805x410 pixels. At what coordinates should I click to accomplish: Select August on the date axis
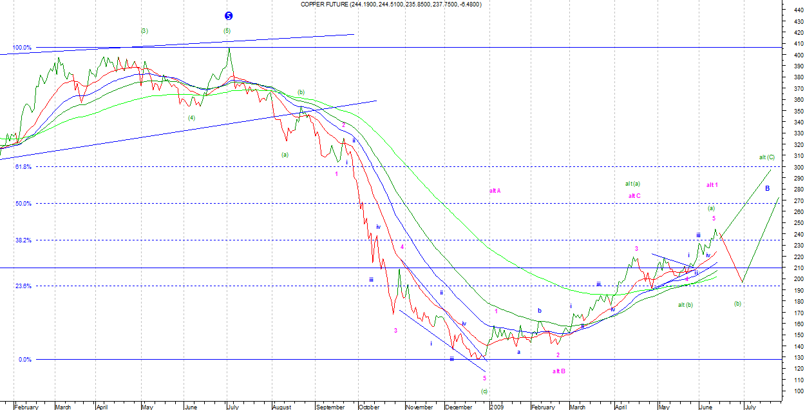tap(282, 407)
